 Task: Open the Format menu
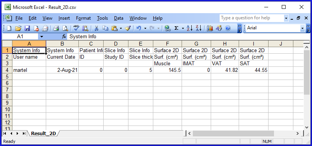(x=83, y=18)
